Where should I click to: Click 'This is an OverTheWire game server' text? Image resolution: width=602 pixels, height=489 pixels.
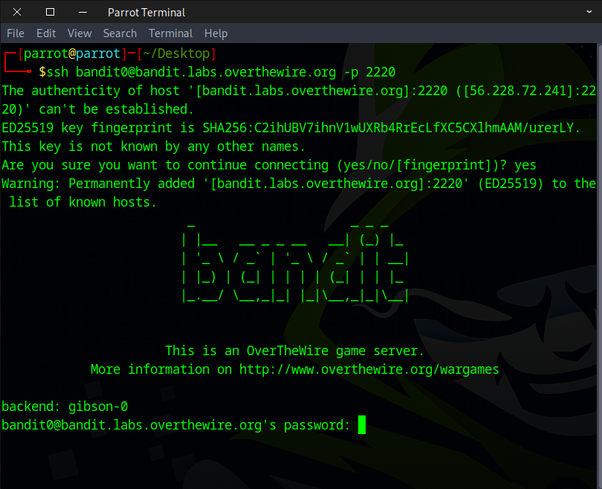click(294, 351)
